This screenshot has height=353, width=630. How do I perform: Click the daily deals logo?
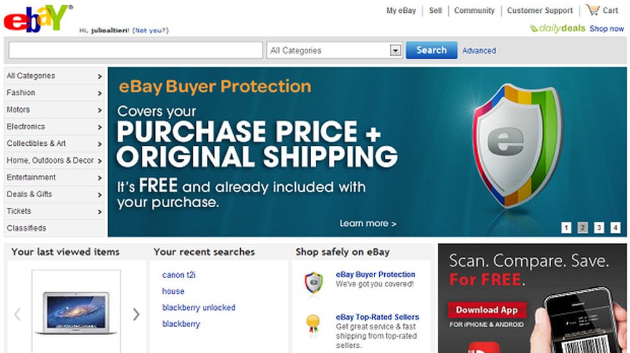coord(558,29)
